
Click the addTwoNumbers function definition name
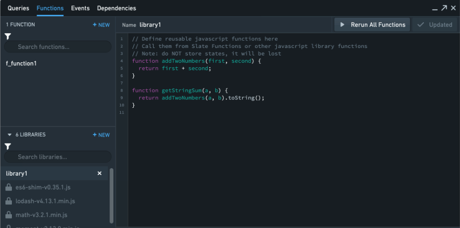click(x=183, y=61)
